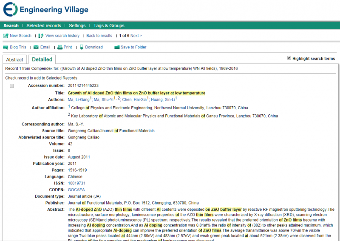
Task: Click the 1 of 6 record counter
Action: coord(124,36)
